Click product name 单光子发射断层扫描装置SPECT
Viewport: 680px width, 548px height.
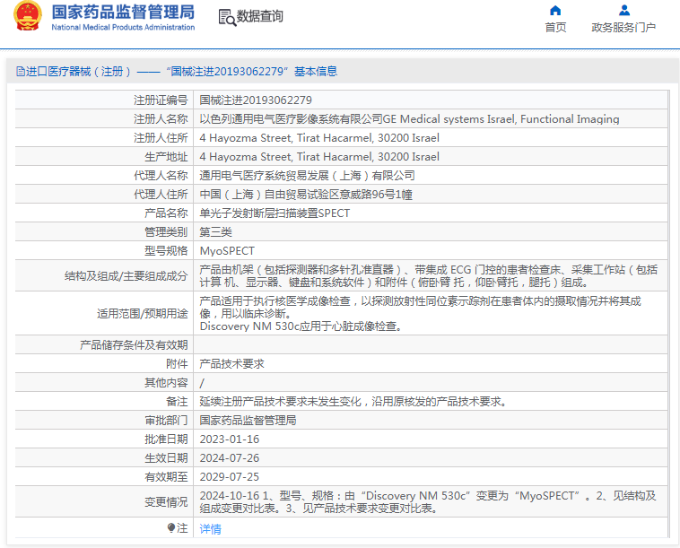coord(275,213)
